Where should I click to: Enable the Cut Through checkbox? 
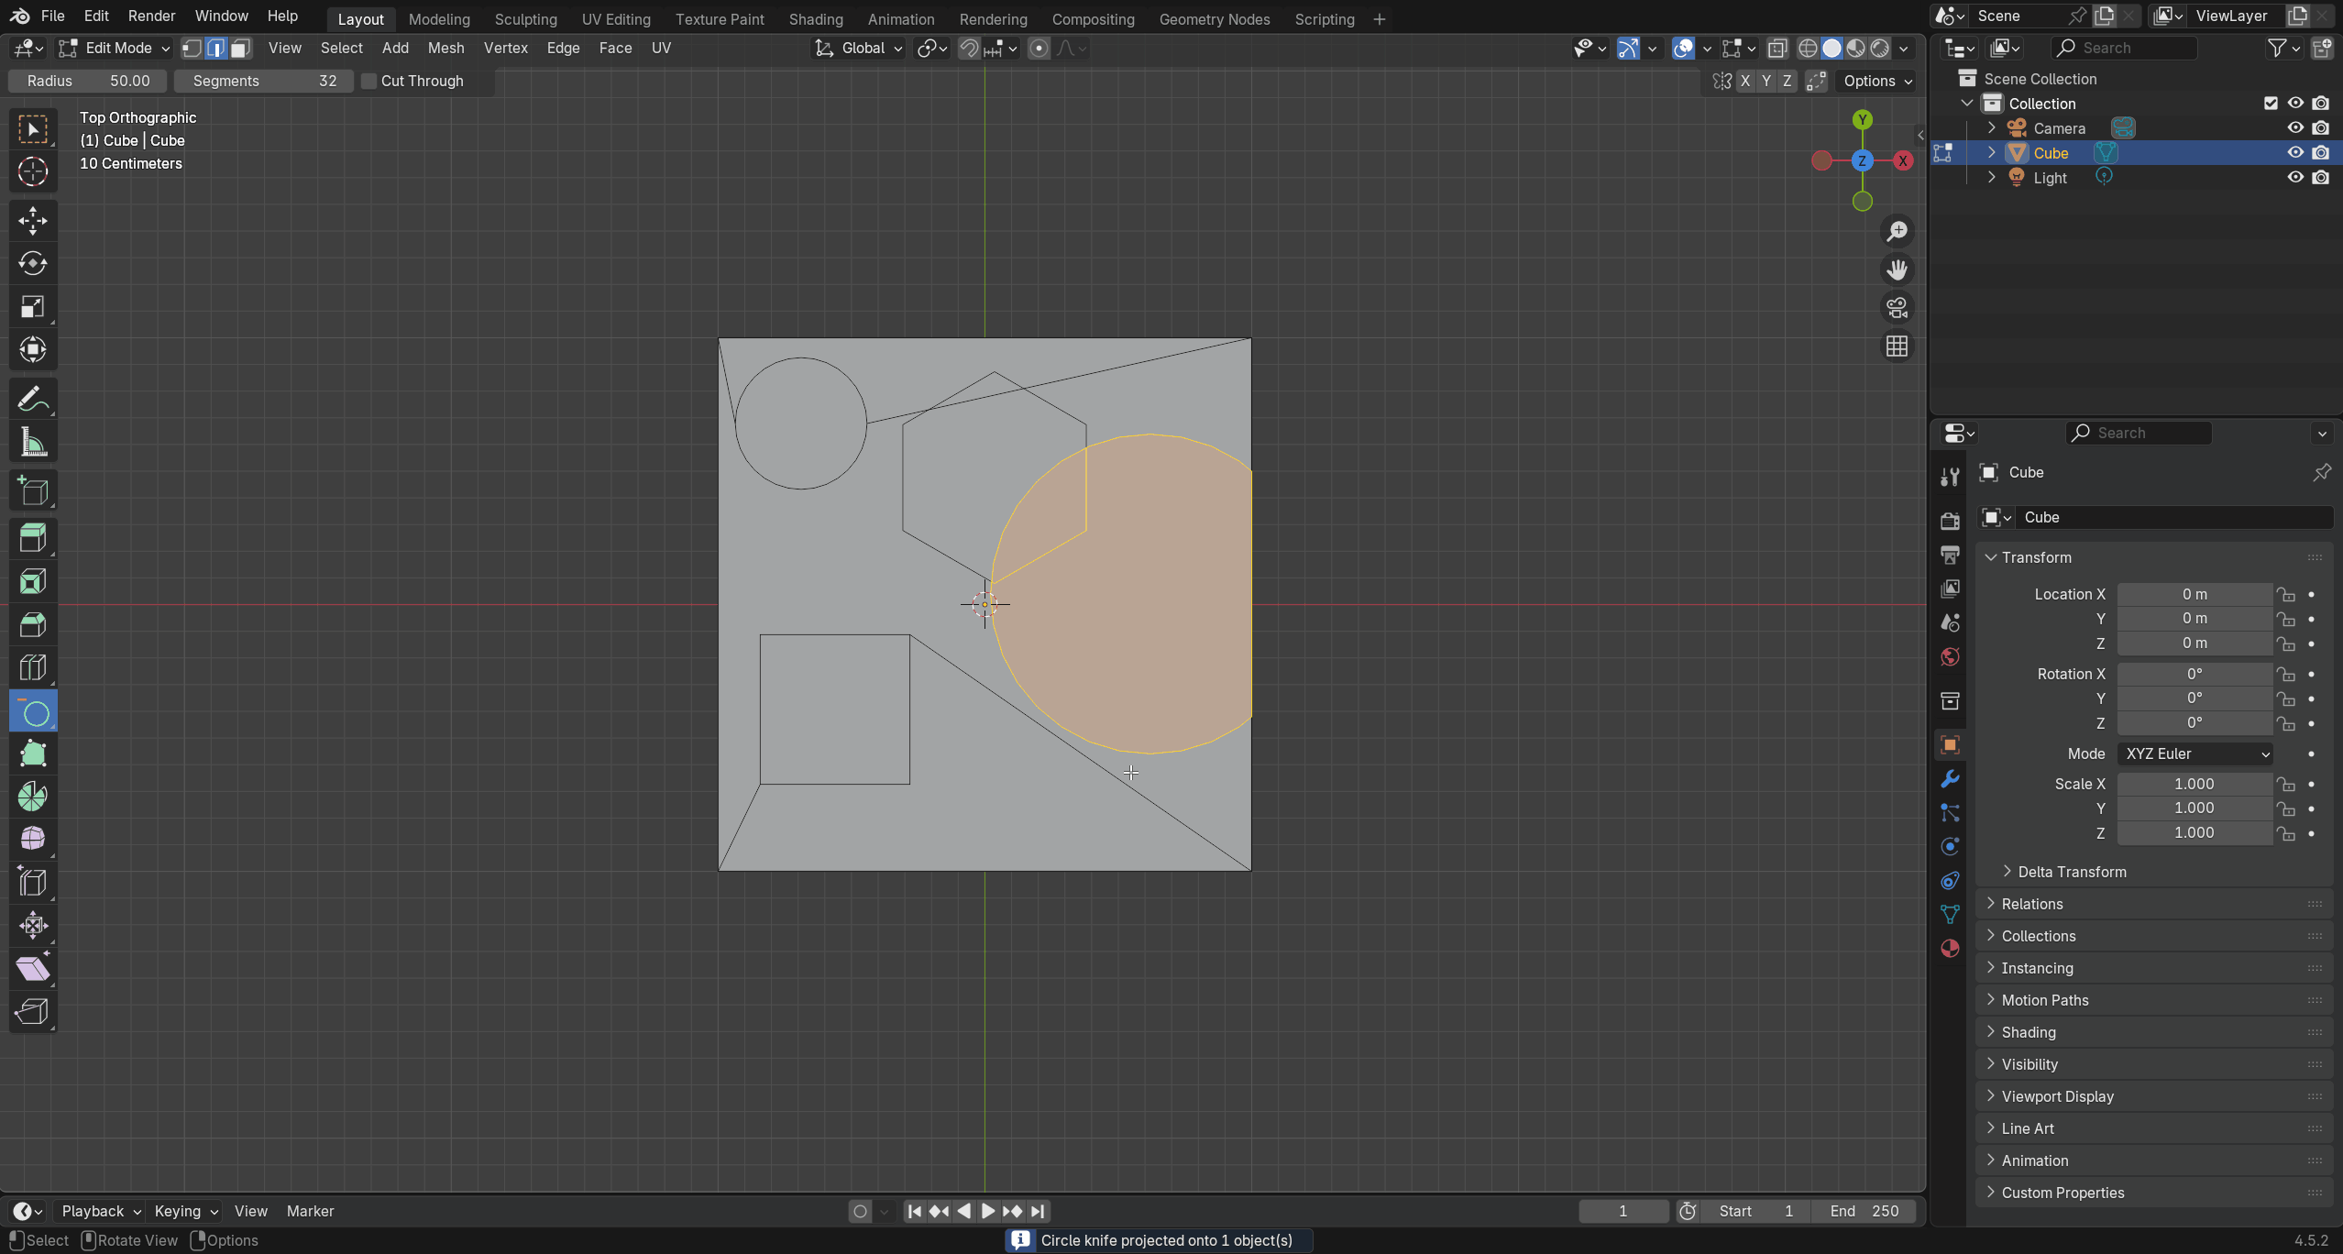coord(369,81)
